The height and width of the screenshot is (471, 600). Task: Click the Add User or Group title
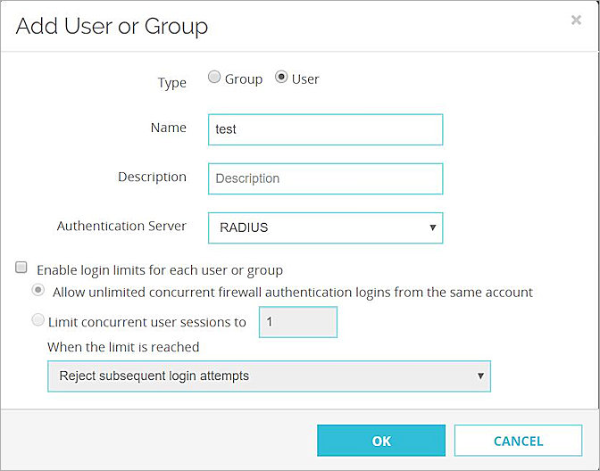coord(112,26)
